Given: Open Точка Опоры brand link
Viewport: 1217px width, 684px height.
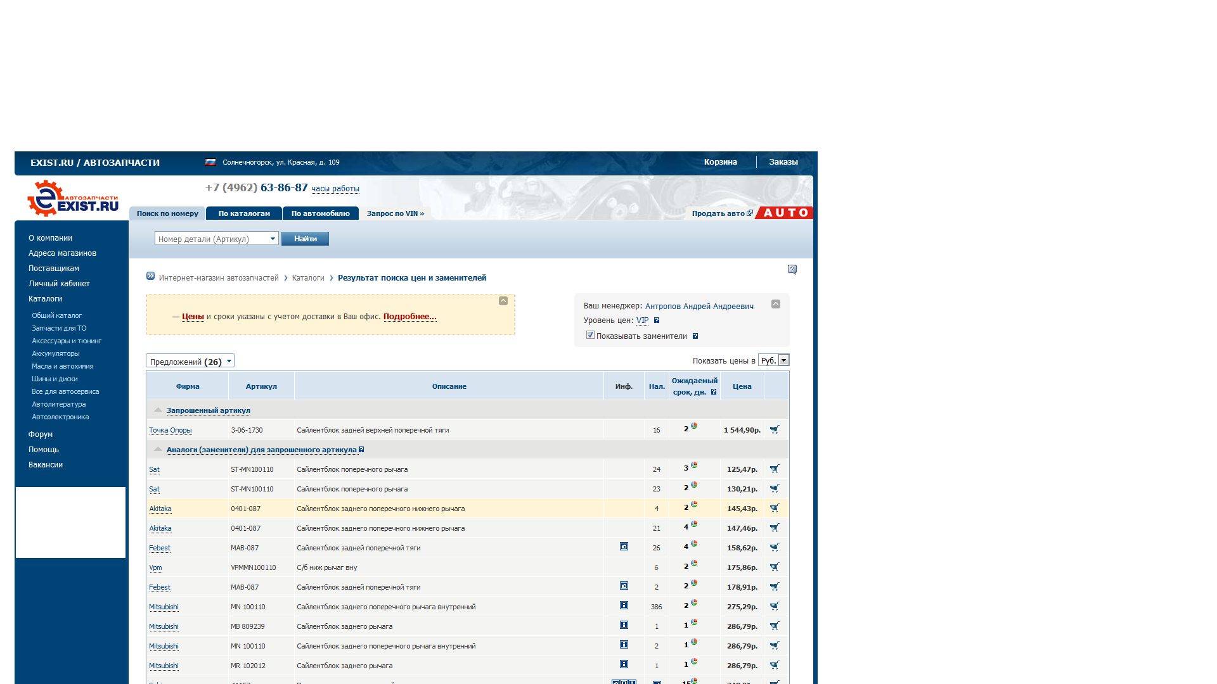Looking at the screenshot, I should 171,430.
